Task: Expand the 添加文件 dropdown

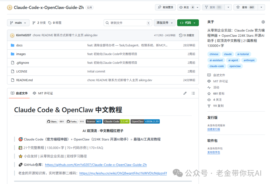Action: [x=164, y=22]
